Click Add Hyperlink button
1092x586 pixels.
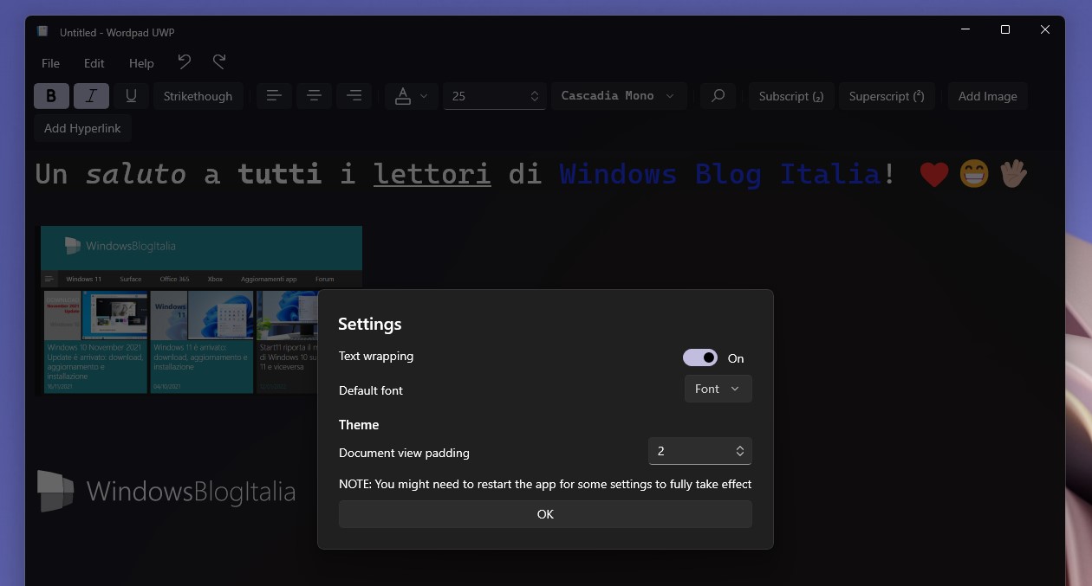[82, 128]
